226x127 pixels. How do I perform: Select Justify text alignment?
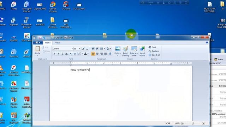pyautogui.click(x=106, y=54)
